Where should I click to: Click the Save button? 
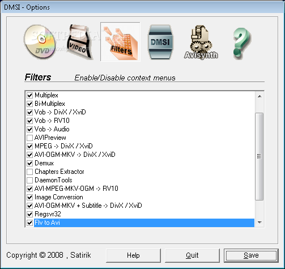click(251, 255)
